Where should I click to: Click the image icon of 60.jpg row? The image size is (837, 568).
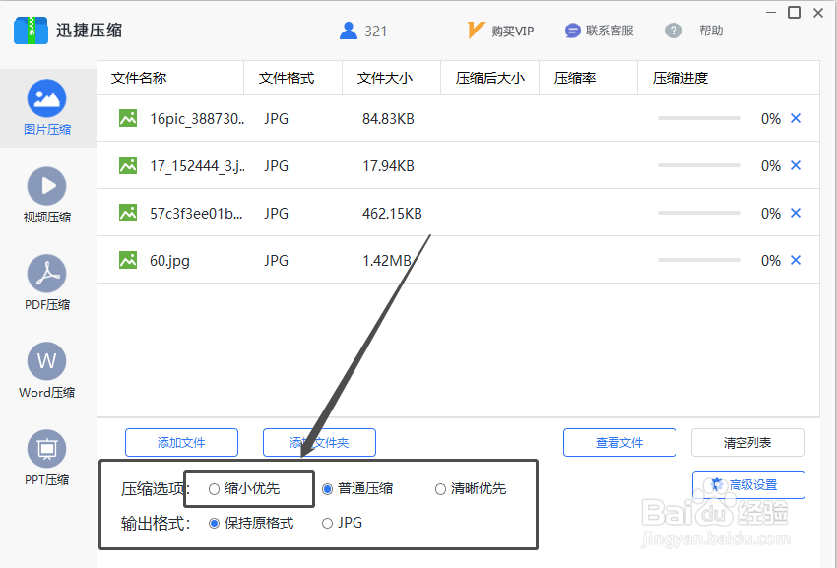click(128, 260)
